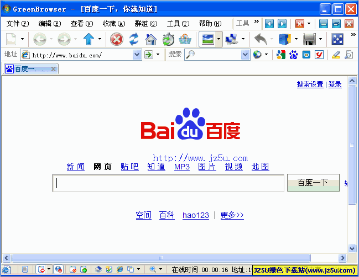Click the address bar URL field
This screenshot has width=359, height=277.
coord(81,55)
